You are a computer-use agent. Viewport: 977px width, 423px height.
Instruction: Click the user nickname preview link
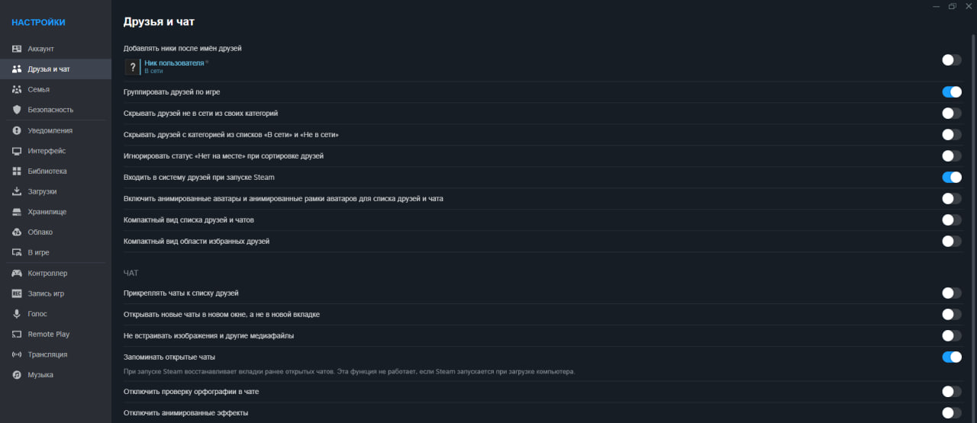pos(174,63)
